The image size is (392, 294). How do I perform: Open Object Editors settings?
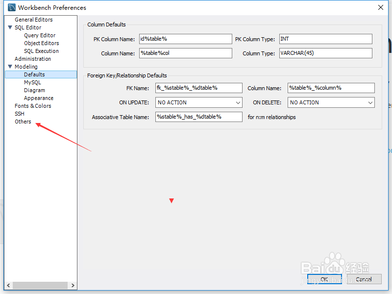(x=42, y=43)
